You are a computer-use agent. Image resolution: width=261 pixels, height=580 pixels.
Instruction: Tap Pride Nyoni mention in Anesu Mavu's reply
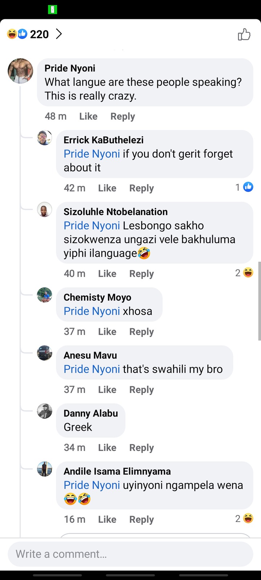tap(92, 369)
